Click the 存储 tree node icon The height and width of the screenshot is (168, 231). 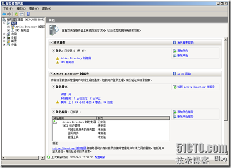pos(9,44)
